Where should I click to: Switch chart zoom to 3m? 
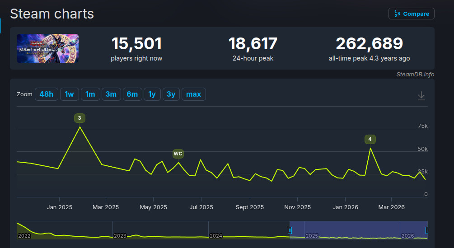[x=111, y=94]
